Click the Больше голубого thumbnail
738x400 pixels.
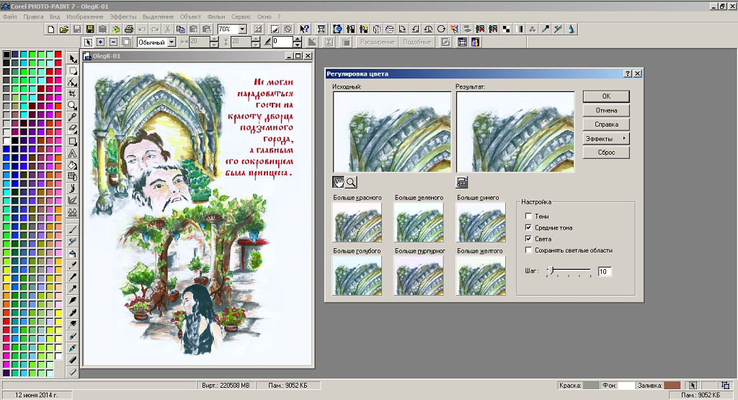[x=357, y=276]
